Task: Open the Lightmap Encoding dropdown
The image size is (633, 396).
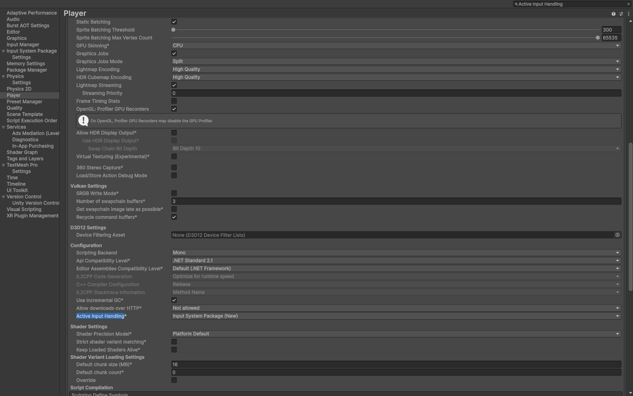Action: click(x=396, y=69)
